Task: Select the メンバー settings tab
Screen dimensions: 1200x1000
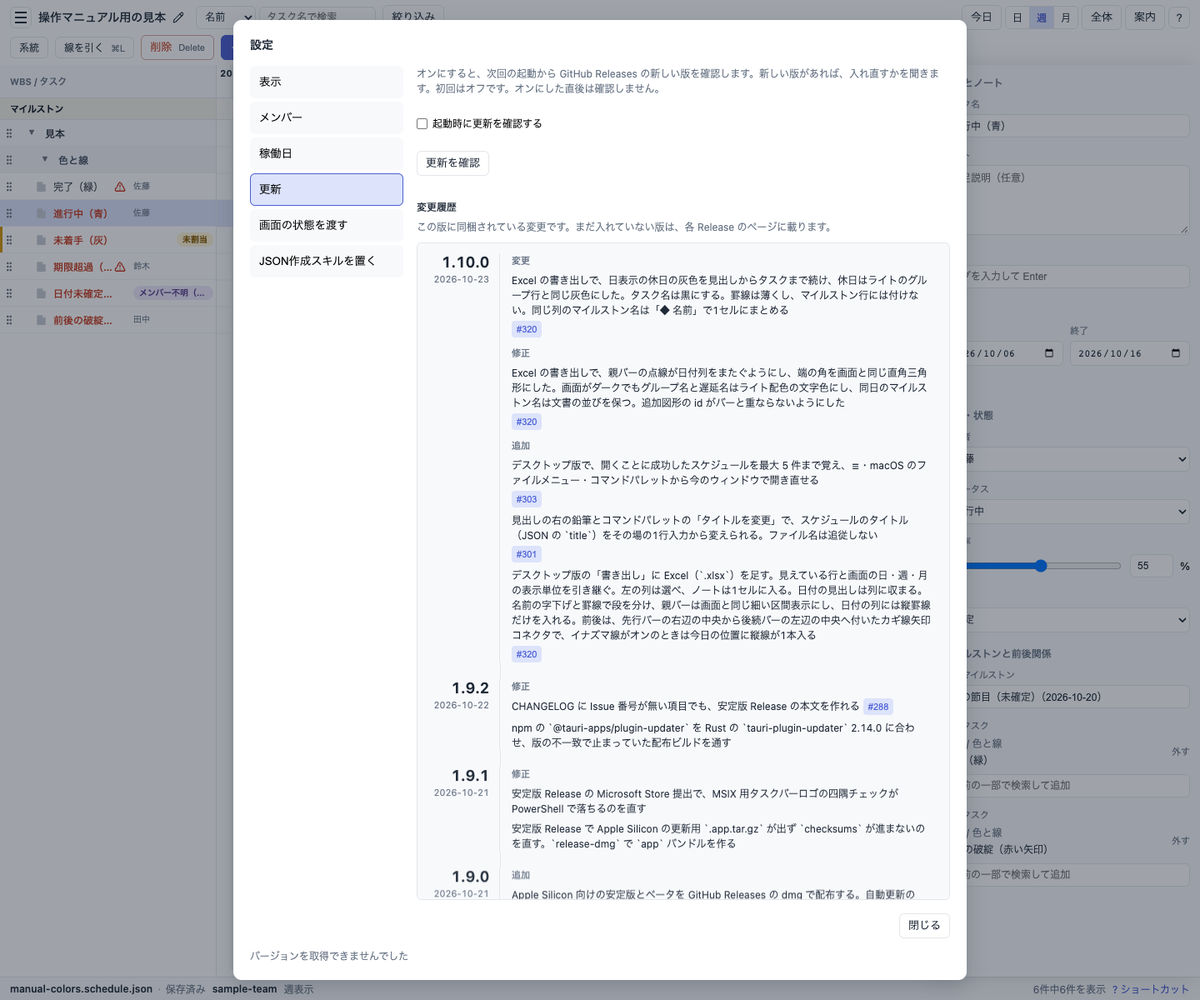Action: pos(327,117)
